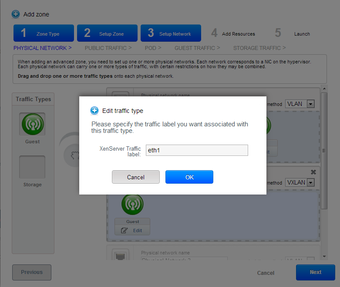Viewport: 340px width, 287px height.
Task: Click the bottom Physical network name label
Action: [x=165, y=253]
